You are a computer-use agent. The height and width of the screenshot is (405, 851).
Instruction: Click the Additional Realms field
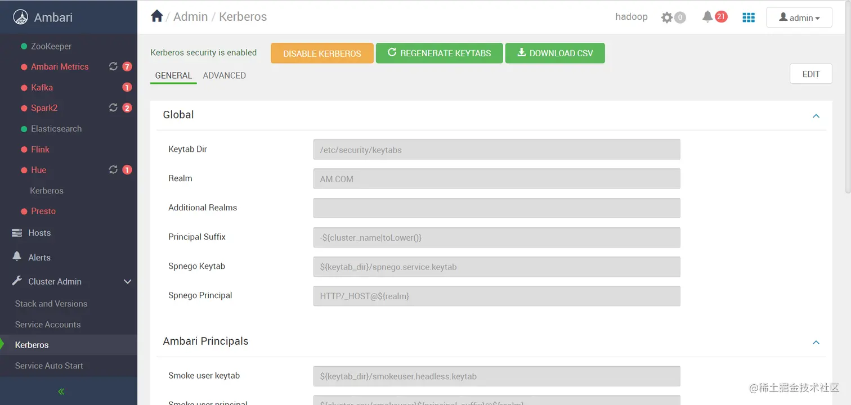pyautogui.click(x=496, y=208)
